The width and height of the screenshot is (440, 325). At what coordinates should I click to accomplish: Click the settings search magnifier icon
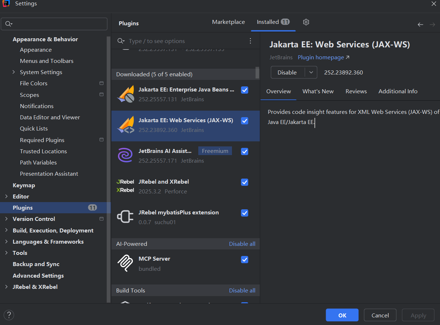tap(8, 24)
